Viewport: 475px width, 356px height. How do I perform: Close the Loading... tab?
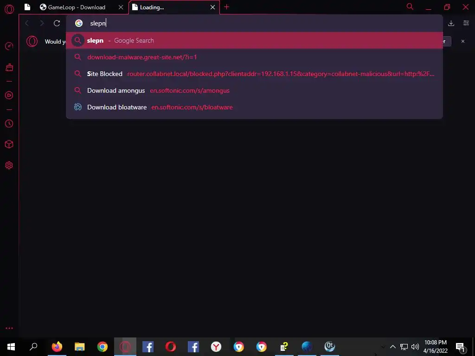pos(212,7)
